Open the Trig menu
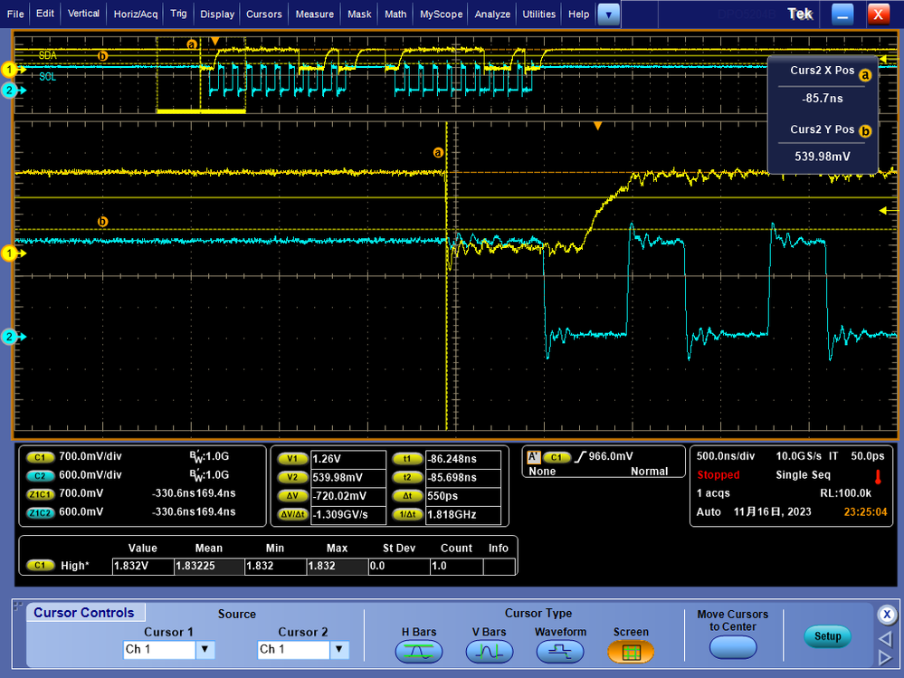Viewport: 904px width, 678px height. point(178,14)
